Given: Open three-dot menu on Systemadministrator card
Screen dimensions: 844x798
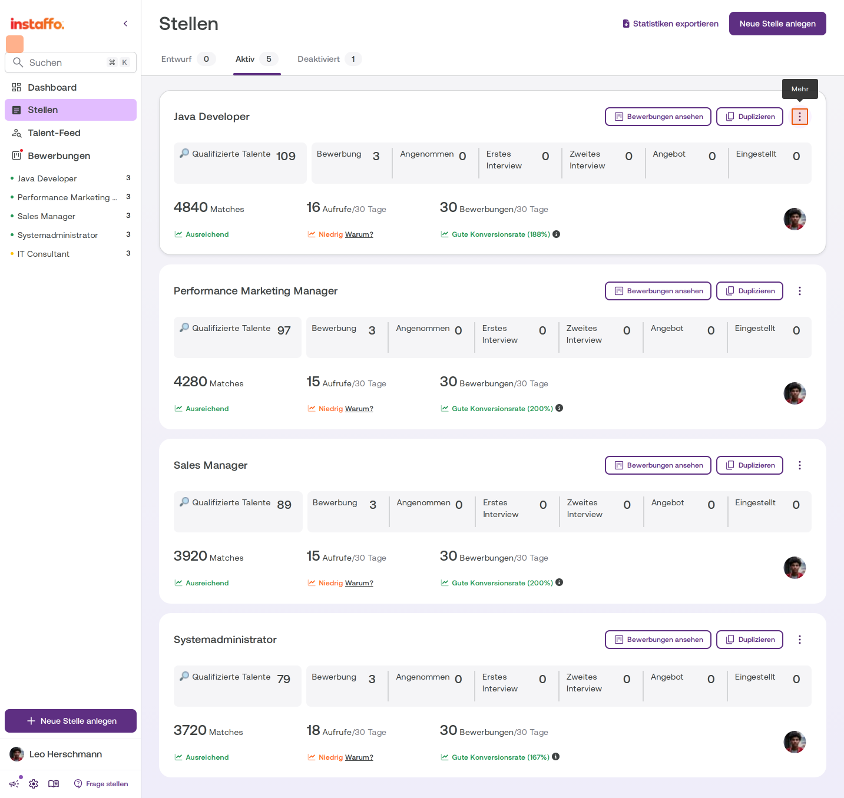Looking at the screenshot, I should pos(799,640).
